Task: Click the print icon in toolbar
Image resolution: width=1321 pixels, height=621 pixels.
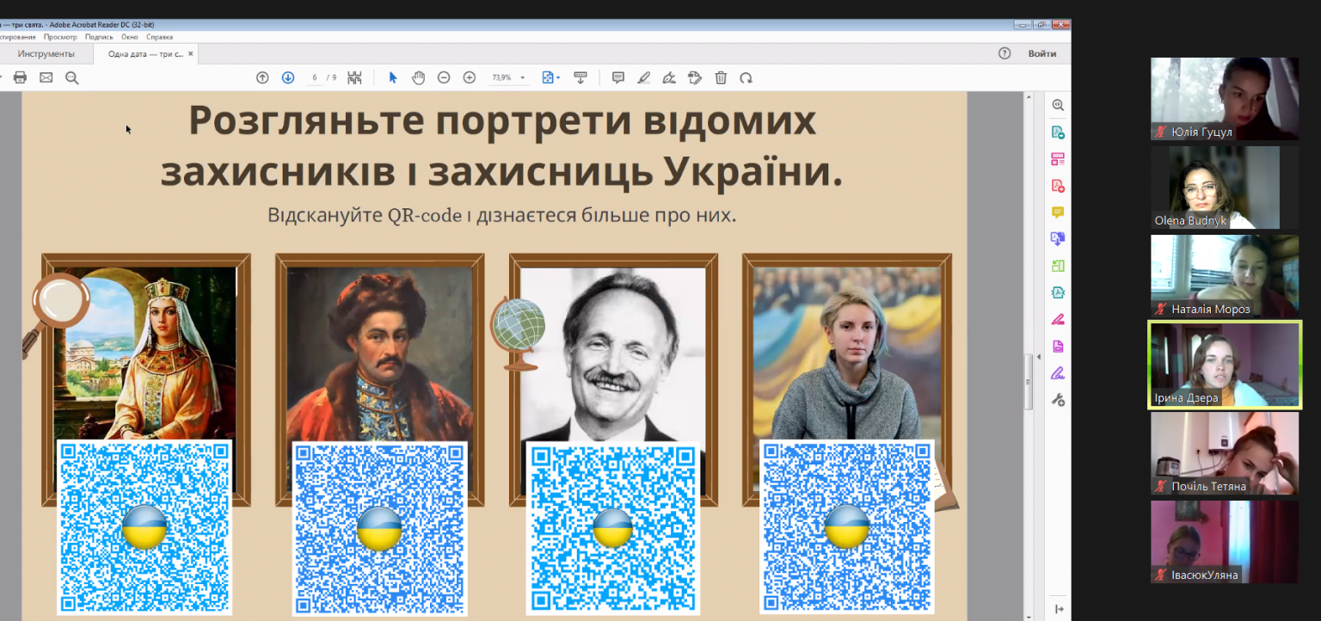Action: tap(20, 77)
